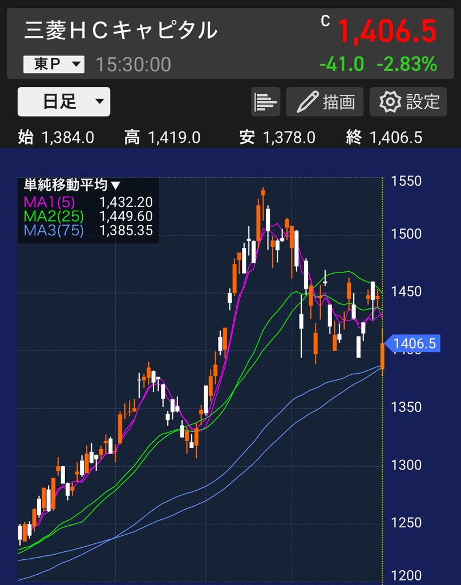461x585 pixels.
Task: Click the 1250 price axis label
Action: 406,523
